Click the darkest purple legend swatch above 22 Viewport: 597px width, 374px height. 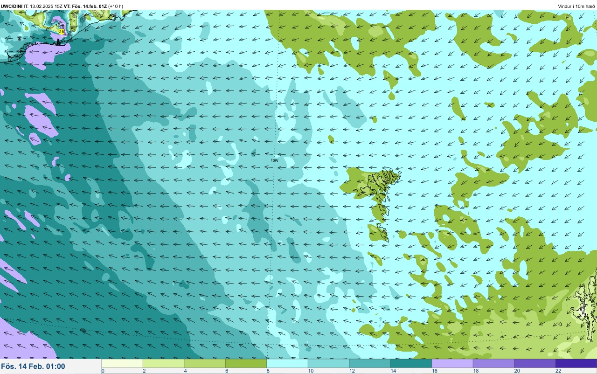(576, 363)
